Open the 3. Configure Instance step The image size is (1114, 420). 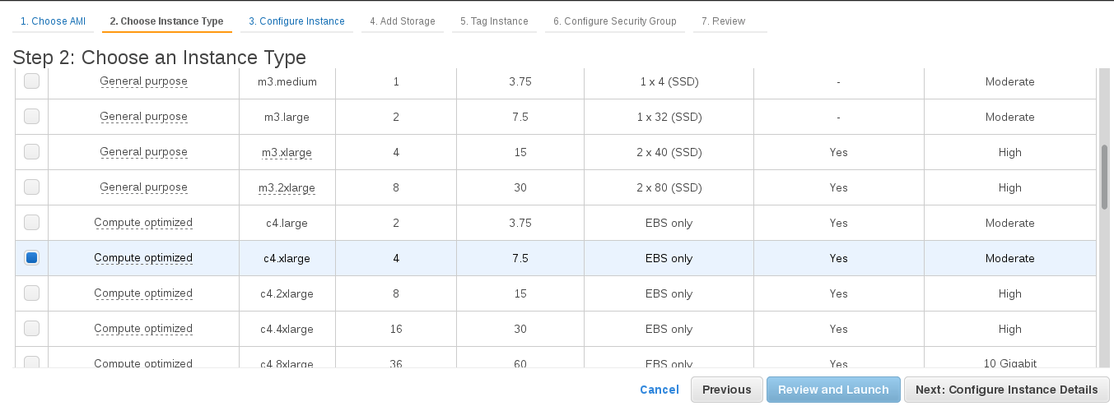297,21
